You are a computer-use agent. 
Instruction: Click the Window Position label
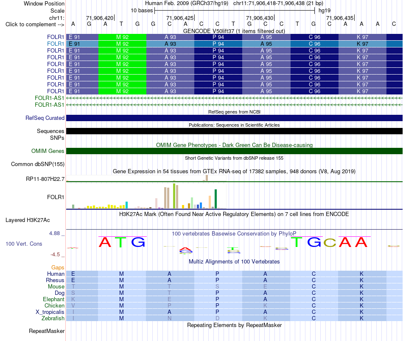tap(44, 3)
